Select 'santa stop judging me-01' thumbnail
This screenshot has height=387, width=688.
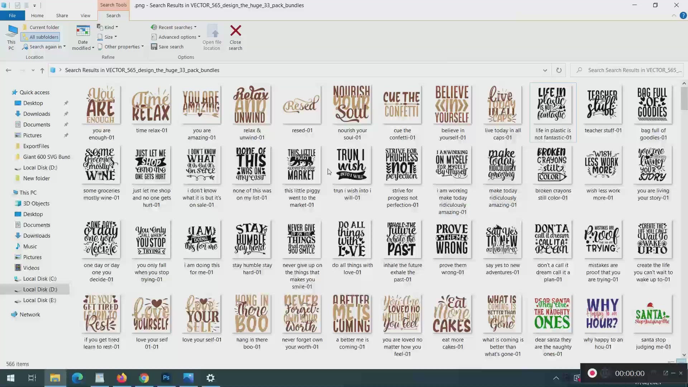(653, 314)
